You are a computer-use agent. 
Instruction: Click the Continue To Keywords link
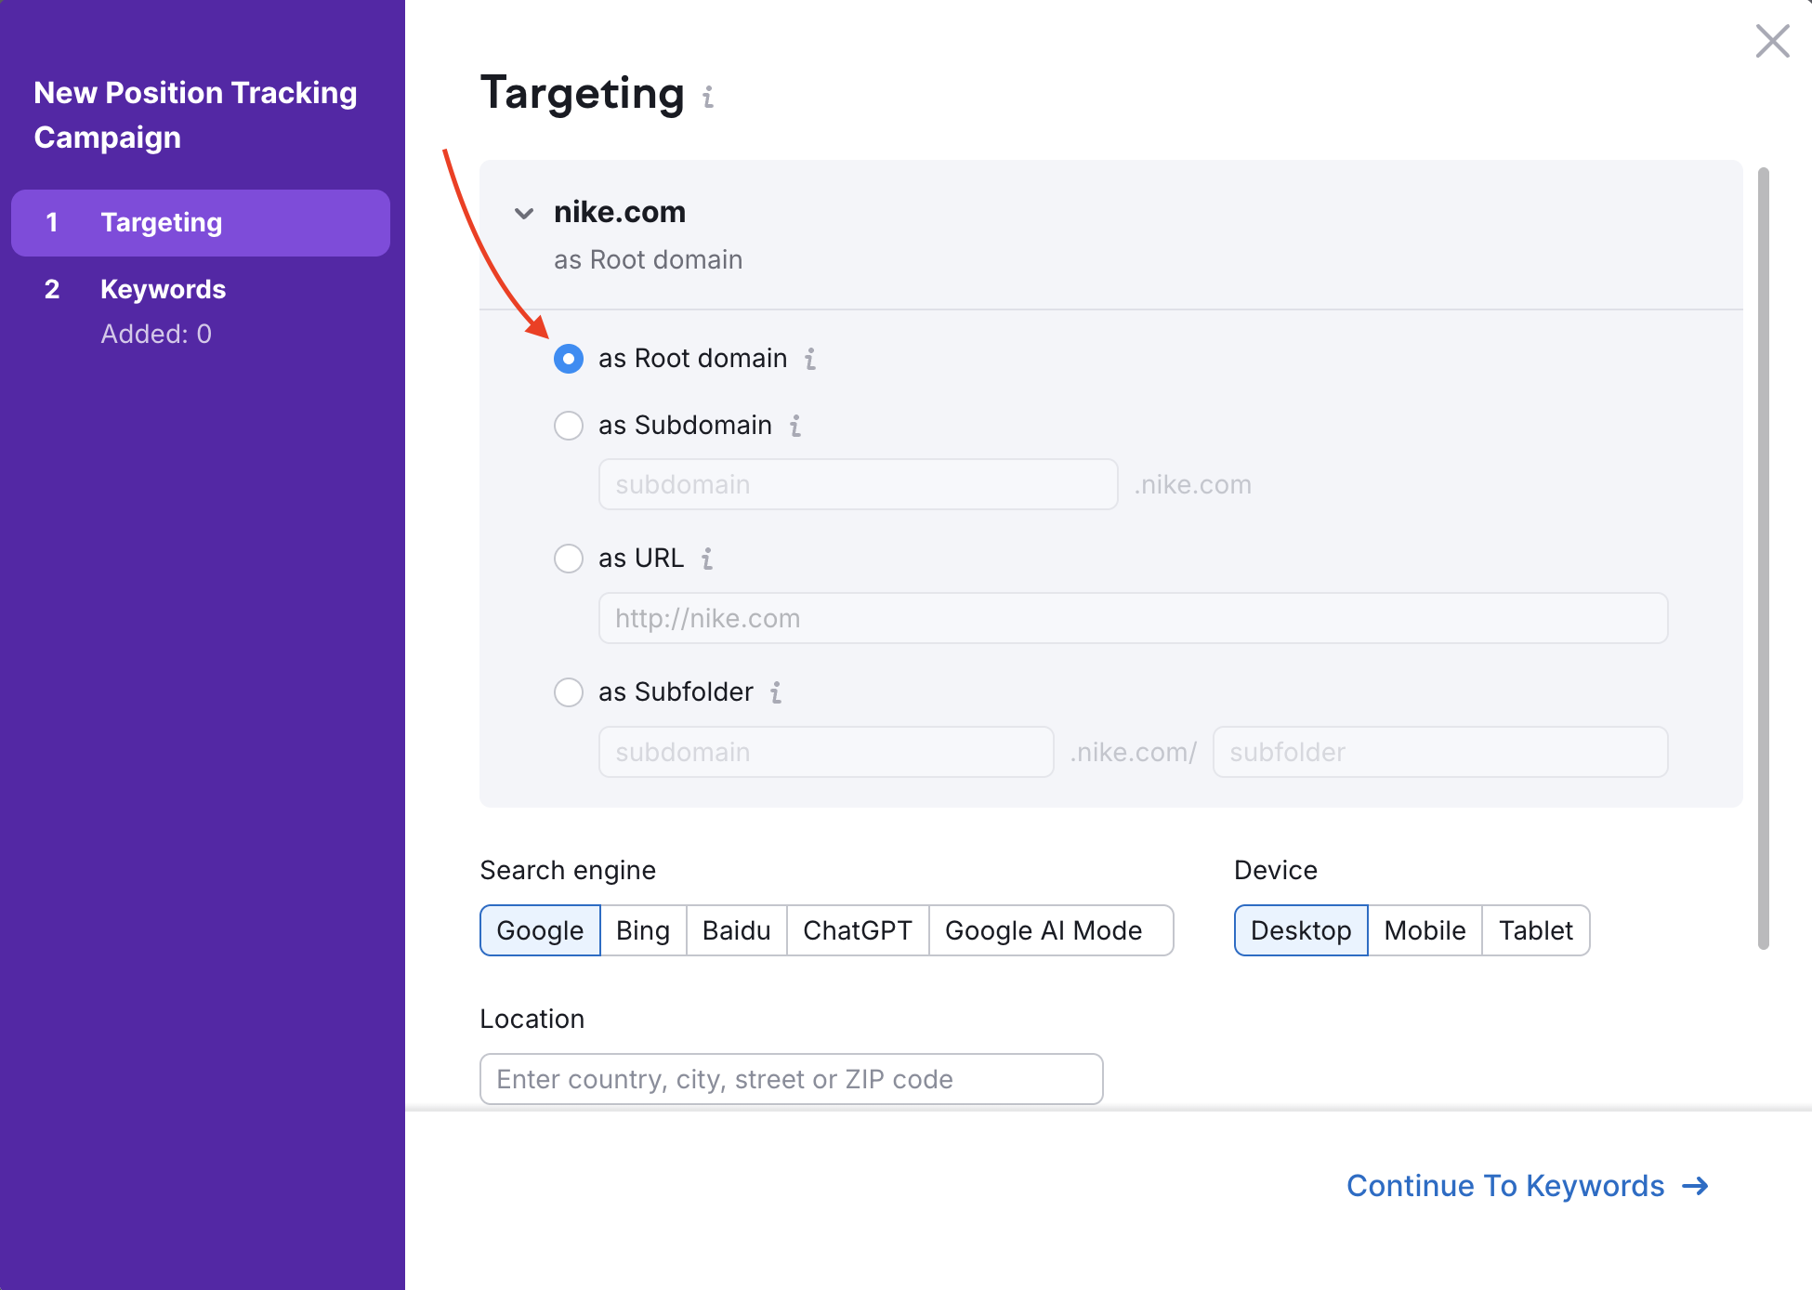pyautogui.click(x=1505, y=1186)
